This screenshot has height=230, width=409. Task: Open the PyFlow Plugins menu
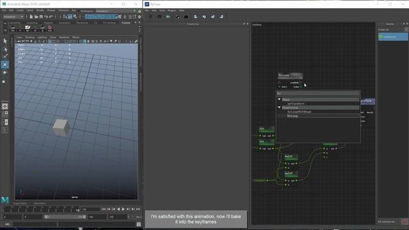click(x=172, y=10)
